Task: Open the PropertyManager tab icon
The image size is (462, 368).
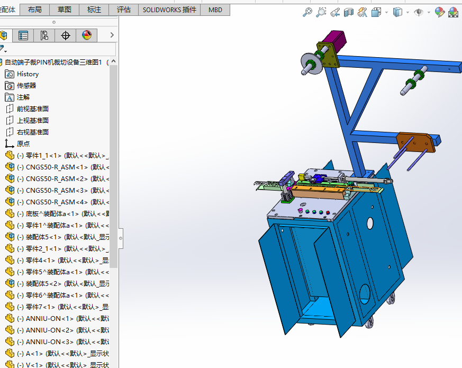Action: pyautogui.click(x=23, y=35)
